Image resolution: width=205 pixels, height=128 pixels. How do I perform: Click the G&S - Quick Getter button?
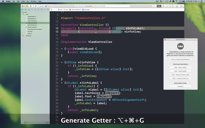[180, 68]
